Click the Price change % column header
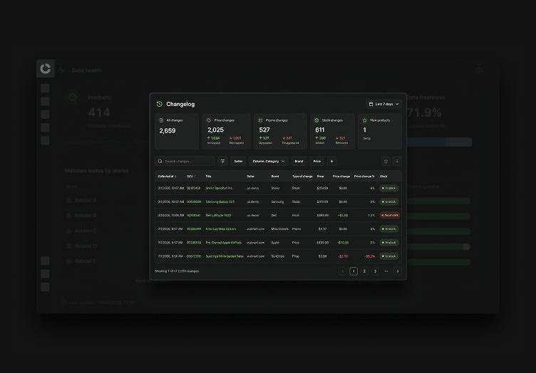Image resolution: width=536 pixels, height=373 pixels. (364, 177)
